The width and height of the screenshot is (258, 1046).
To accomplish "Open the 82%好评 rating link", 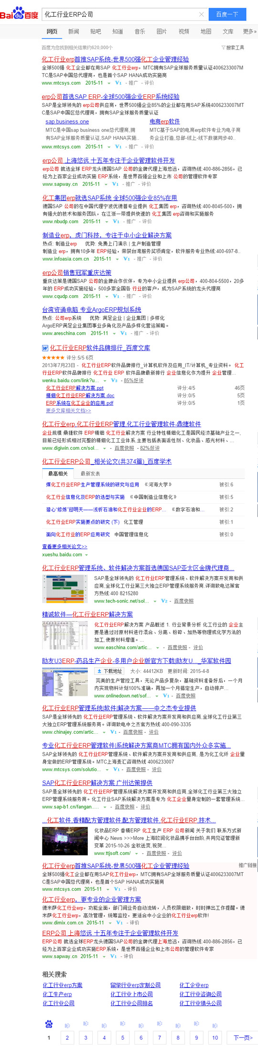I will [x=150, y=448].
